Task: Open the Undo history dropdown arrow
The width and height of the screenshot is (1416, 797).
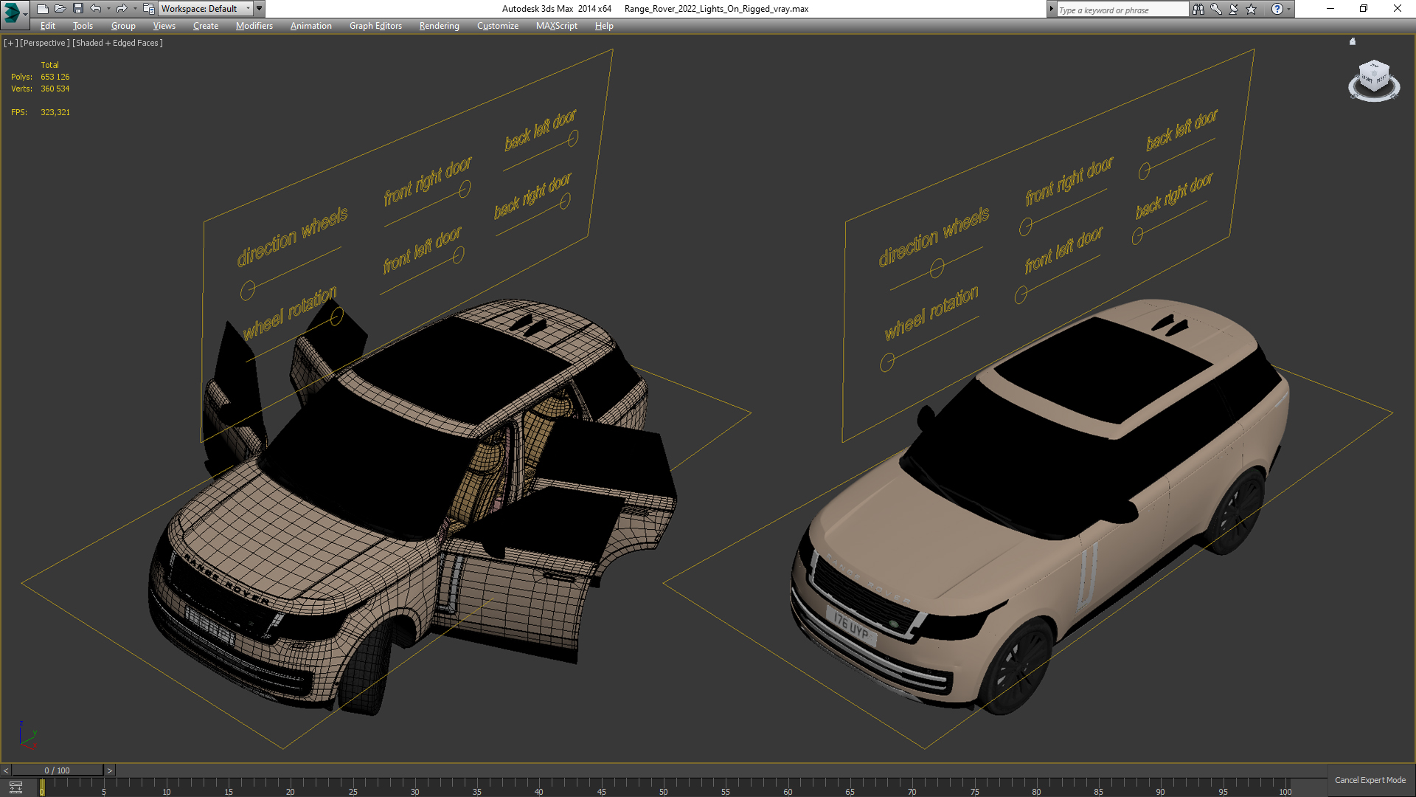Action: point(108,9)
